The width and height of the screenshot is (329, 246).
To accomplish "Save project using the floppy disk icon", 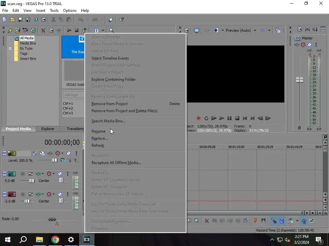I will coord(20,20).
